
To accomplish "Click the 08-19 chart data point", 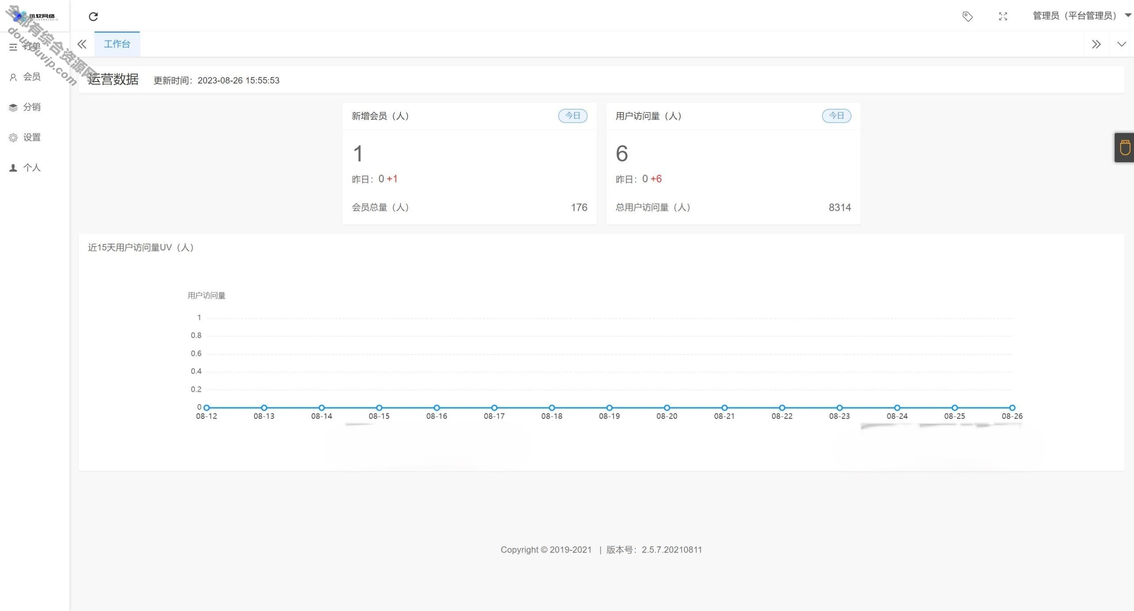I will (609, 407).
